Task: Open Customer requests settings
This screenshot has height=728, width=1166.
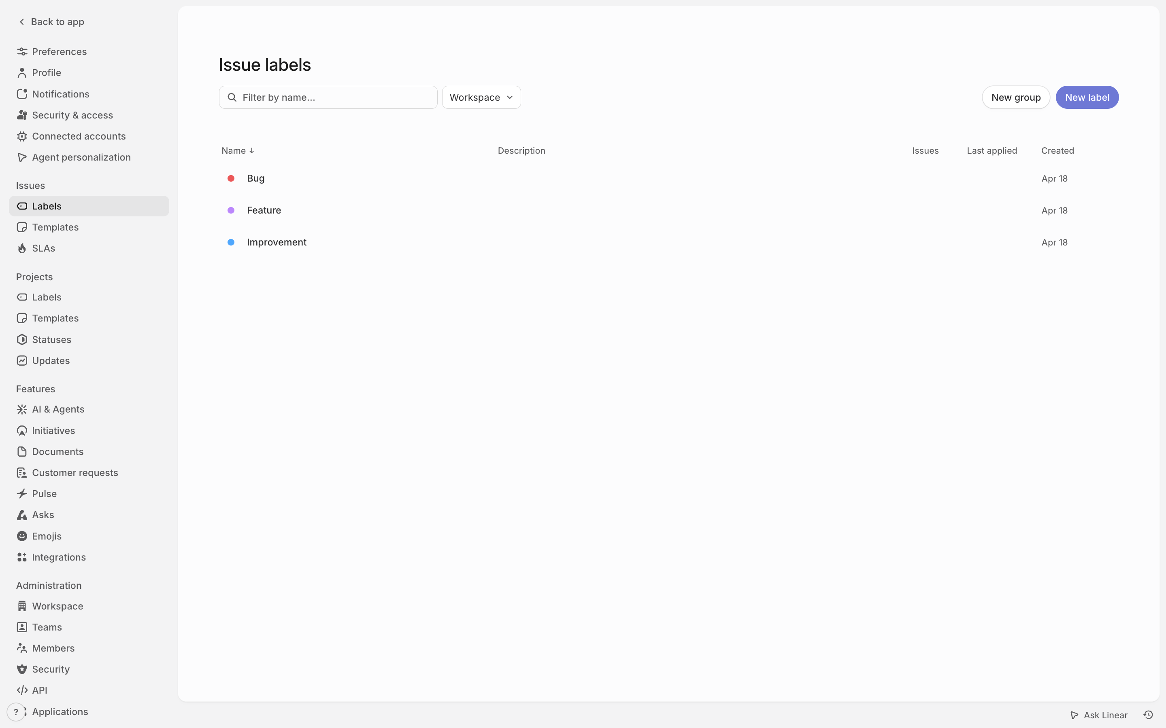Action: click(89, 473)
